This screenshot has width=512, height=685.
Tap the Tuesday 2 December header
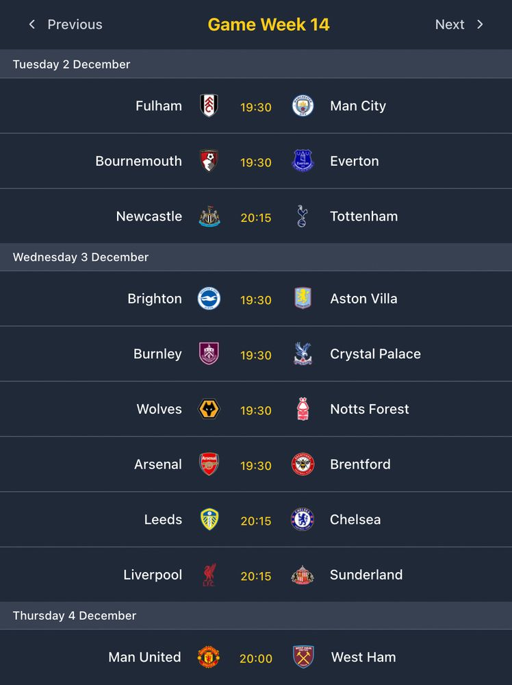pos(71,64)
